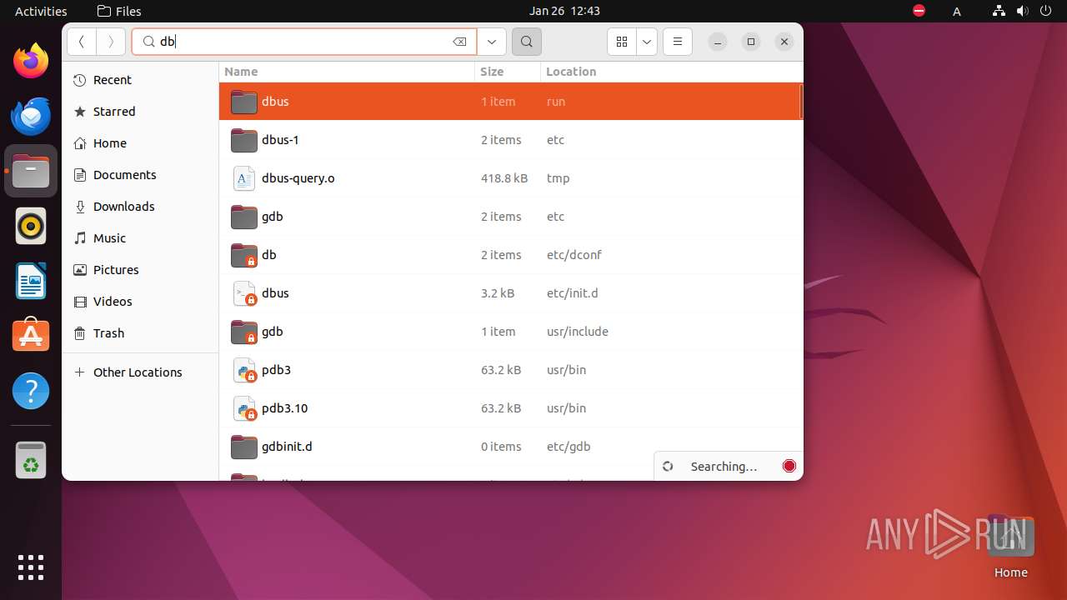Open the Activities overview

(41, 11)
